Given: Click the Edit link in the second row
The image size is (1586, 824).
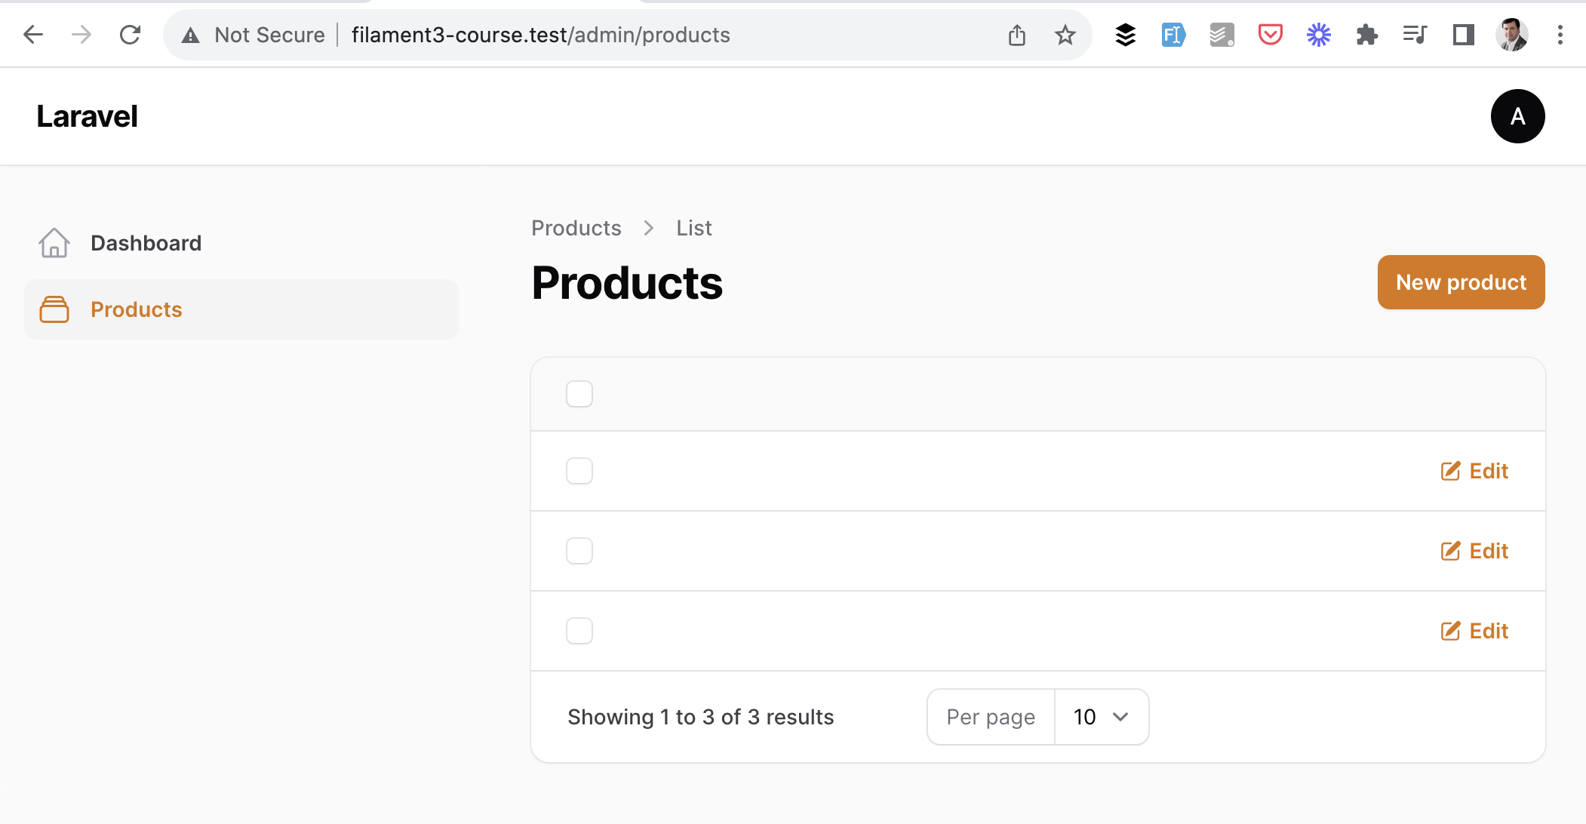Looking at the screenshot, I should pos(1474,551).
